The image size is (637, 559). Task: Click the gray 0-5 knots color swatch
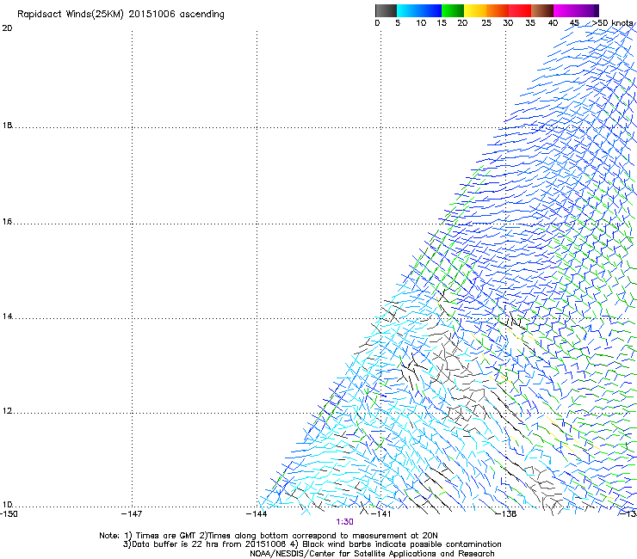[x=386, y=10]
